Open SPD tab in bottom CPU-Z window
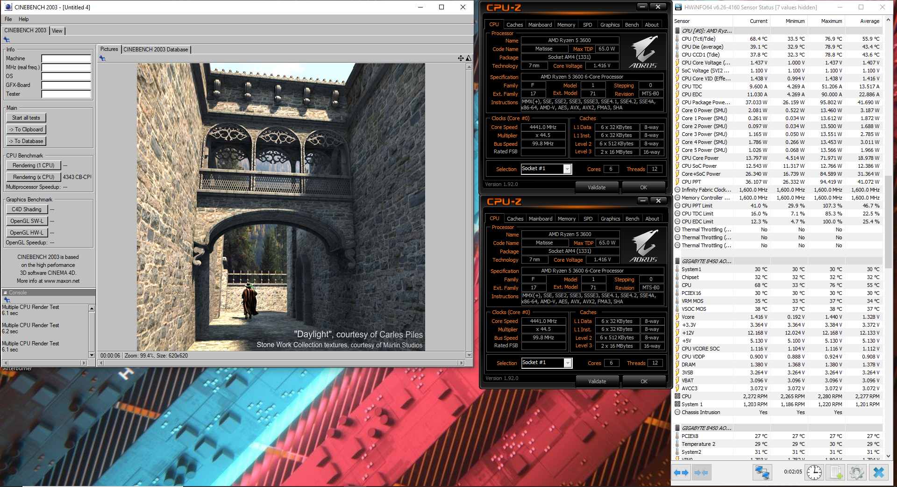 [x=588, y=219]
